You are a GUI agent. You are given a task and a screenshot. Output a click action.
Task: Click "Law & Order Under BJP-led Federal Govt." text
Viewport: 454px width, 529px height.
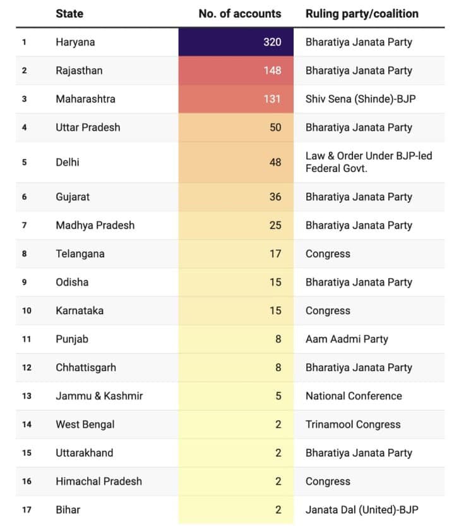click(x=369, y=162)
